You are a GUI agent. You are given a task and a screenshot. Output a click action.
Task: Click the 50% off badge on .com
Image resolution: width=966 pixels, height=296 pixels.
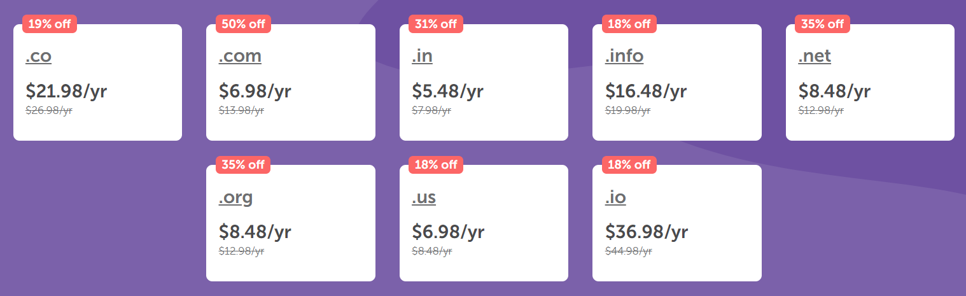pyautogui.click(x=243, y=24)
